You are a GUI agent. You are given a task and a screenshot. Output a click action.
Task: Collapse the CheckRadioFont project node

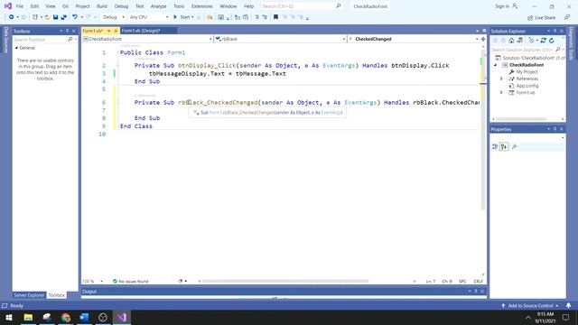point(496,65)
